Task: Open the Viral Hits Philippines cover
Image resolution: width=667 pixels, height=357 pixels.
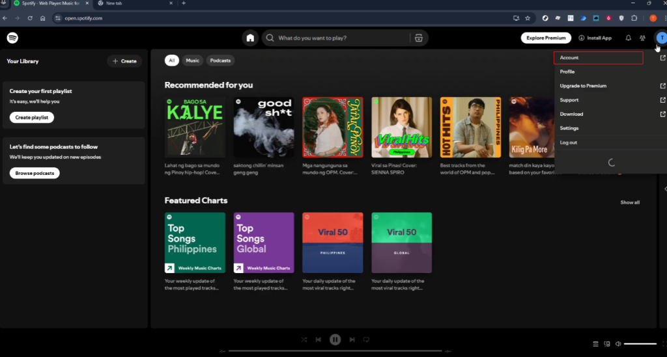Action: 401,127
